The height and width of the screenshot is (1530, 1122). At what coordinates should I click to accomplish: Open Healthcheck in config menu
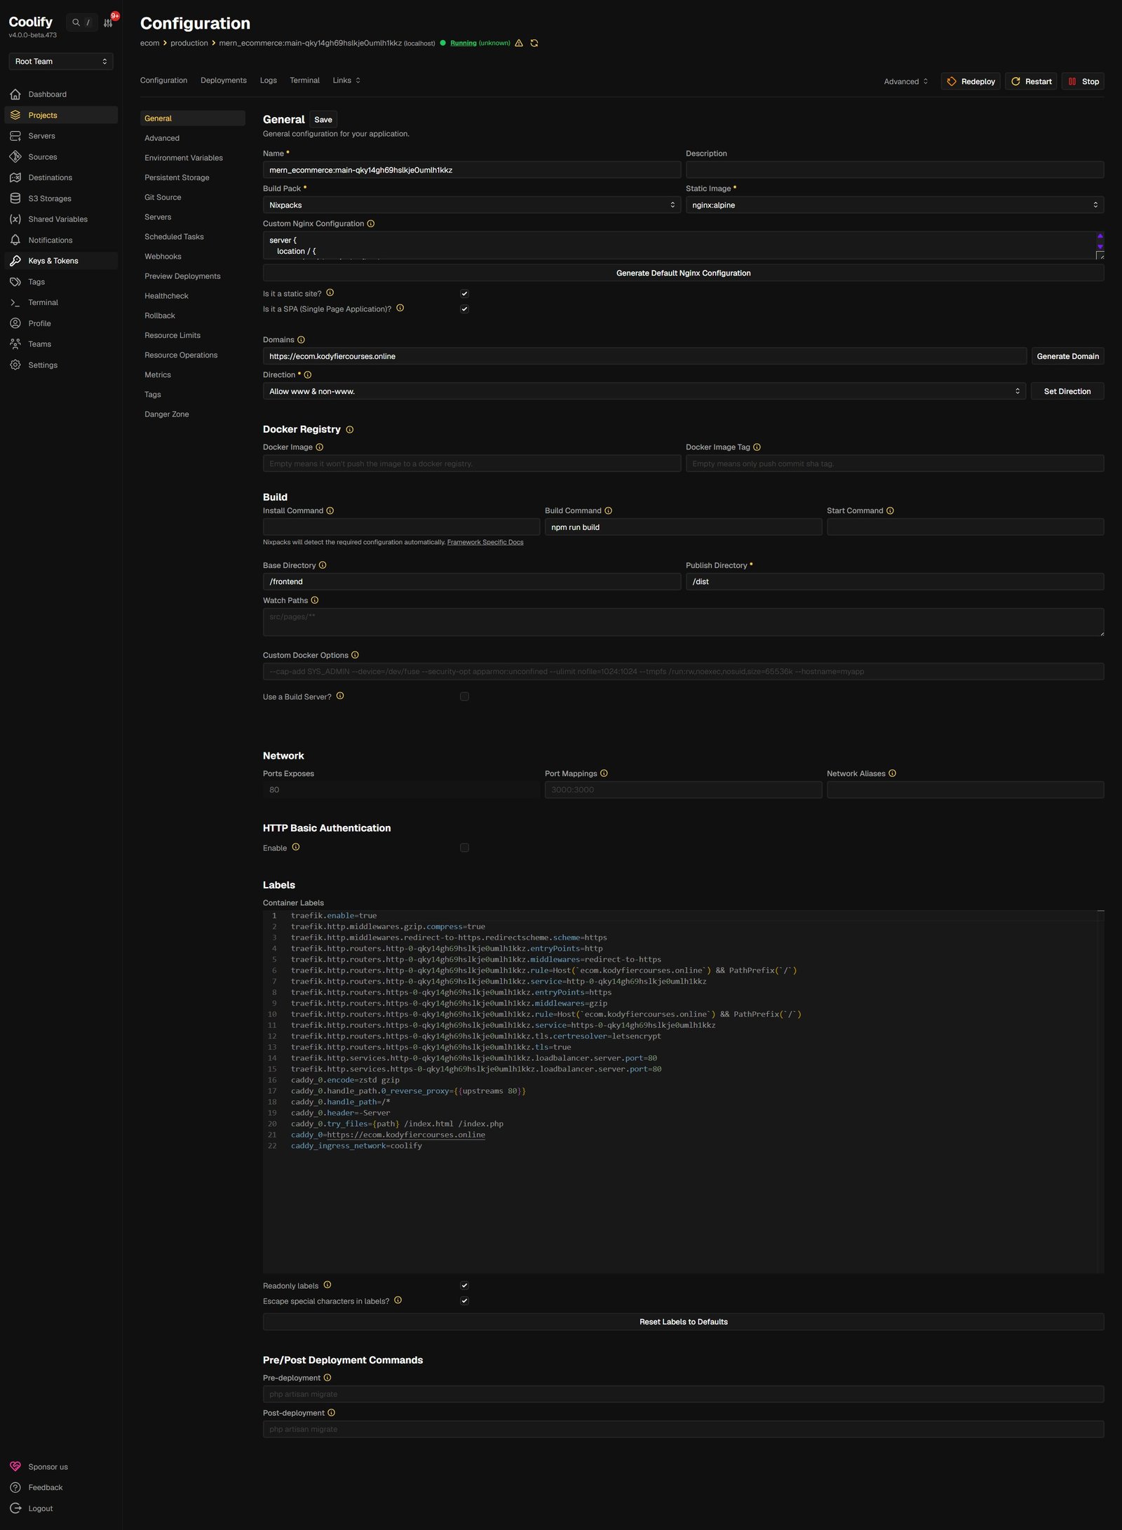[x=166, y=296]
